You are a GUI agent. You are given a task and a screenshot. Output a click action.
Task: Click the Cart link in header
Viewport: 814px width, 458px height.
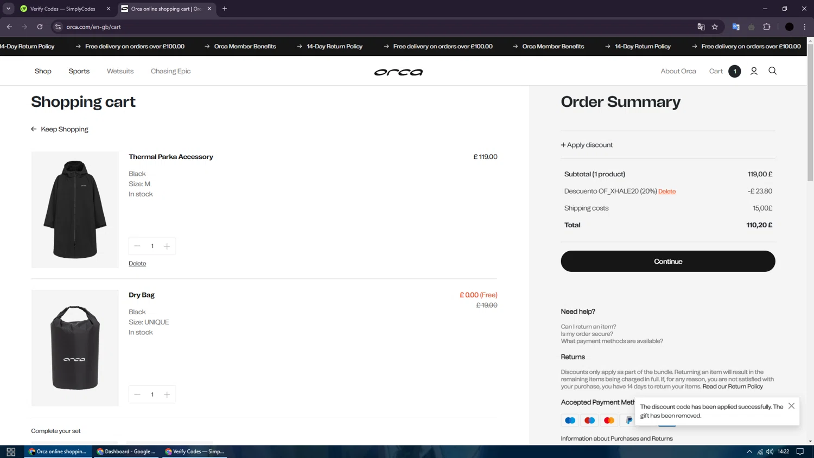(x=716, y=71)
